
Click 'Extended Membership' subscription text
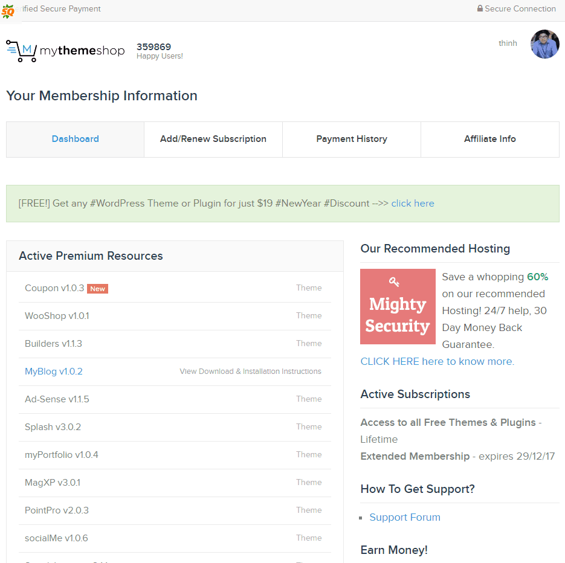tap(415, 456)
